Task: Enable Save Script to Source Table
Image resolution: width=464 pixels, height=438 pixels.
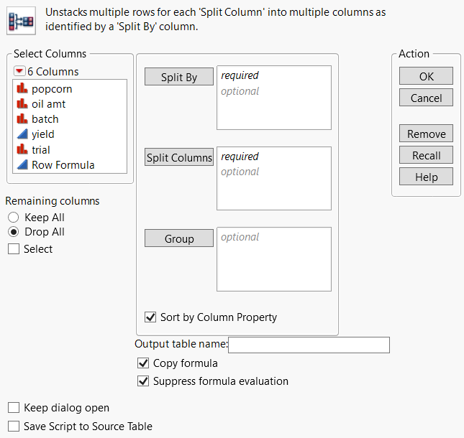Action: [14, 426]
